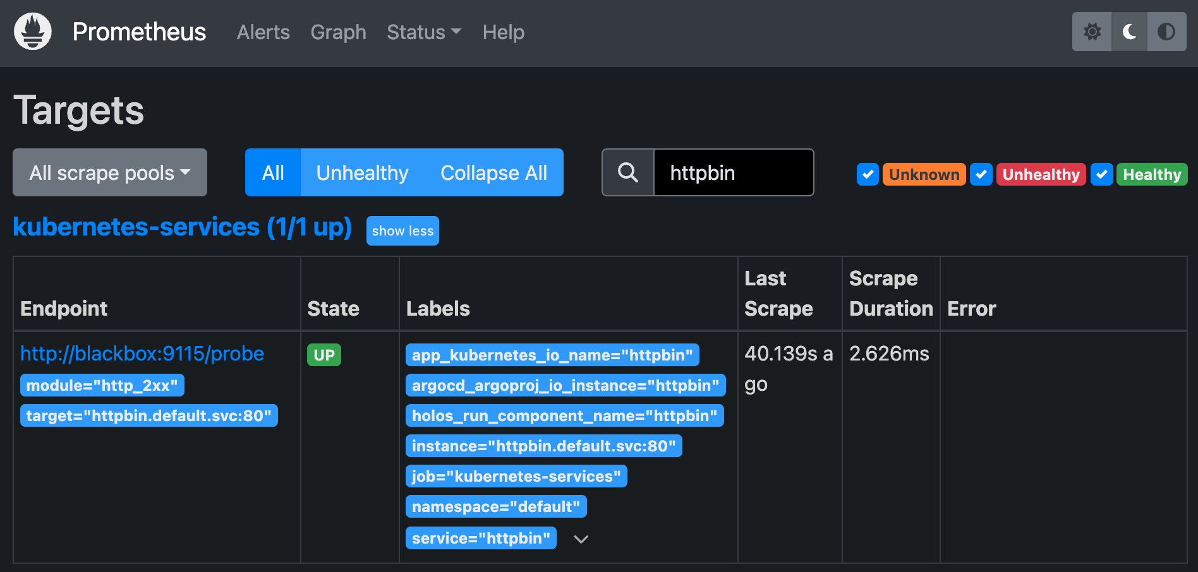Open the kubernetes-services pool heading link
The width and height of the screenshot is (1198, 572).
point(182,227)
